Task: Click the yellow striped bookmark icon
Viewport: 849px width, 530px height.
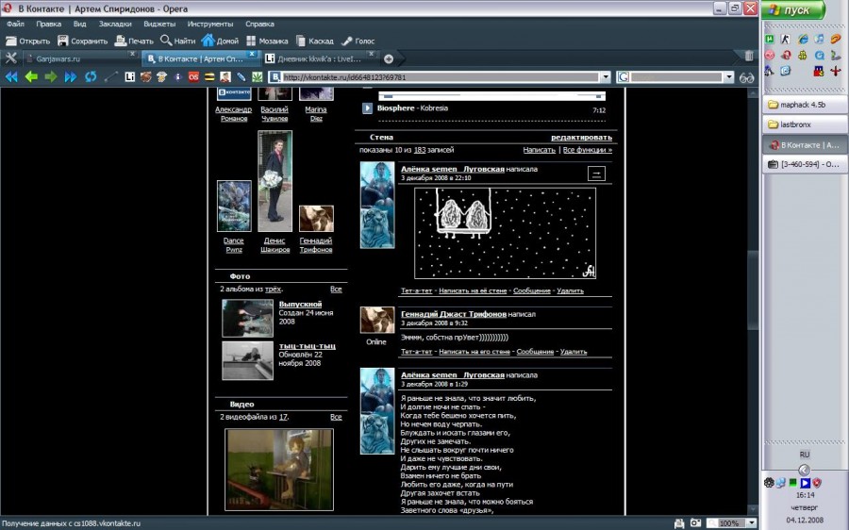Action: click(209, 77)
